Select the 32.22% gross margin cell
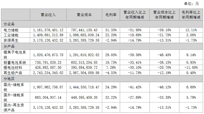The width and height of the screenshot is (204, 114). coord(111,97)
